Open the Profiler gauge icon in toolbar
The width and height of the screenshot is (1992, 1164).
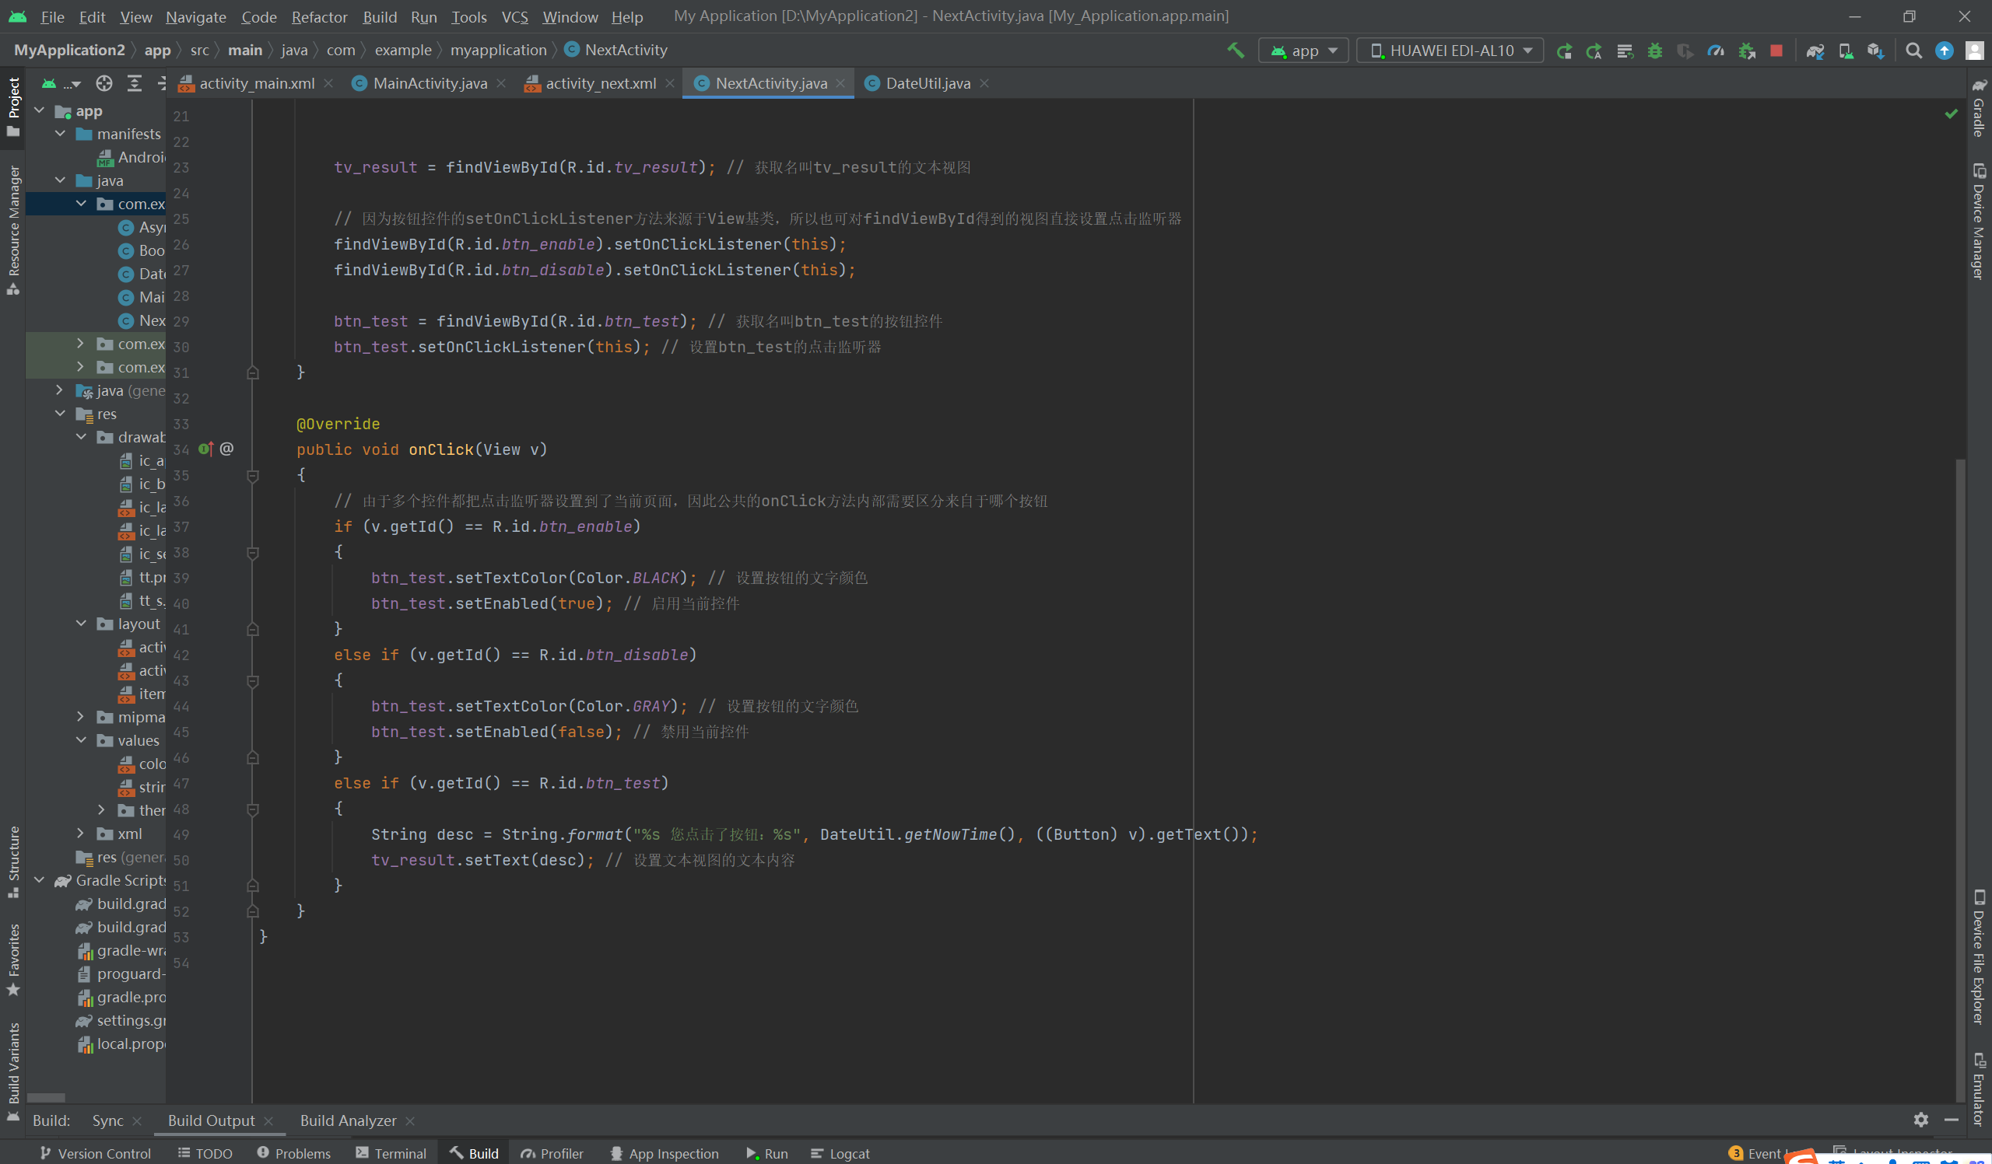pos(1715,51)
